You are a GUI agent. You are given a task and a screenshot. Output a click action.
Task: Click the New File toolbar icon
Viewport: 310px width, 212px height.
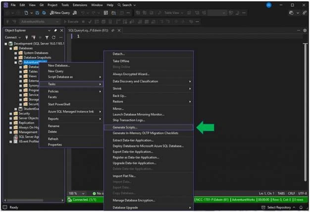point(26,13)
